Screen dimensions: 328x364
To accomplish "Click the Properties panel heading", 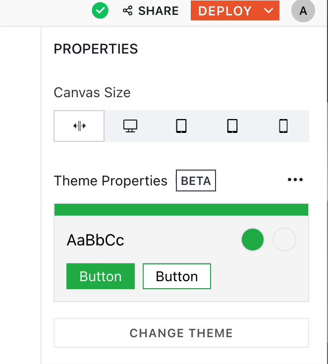I will 96,49.
